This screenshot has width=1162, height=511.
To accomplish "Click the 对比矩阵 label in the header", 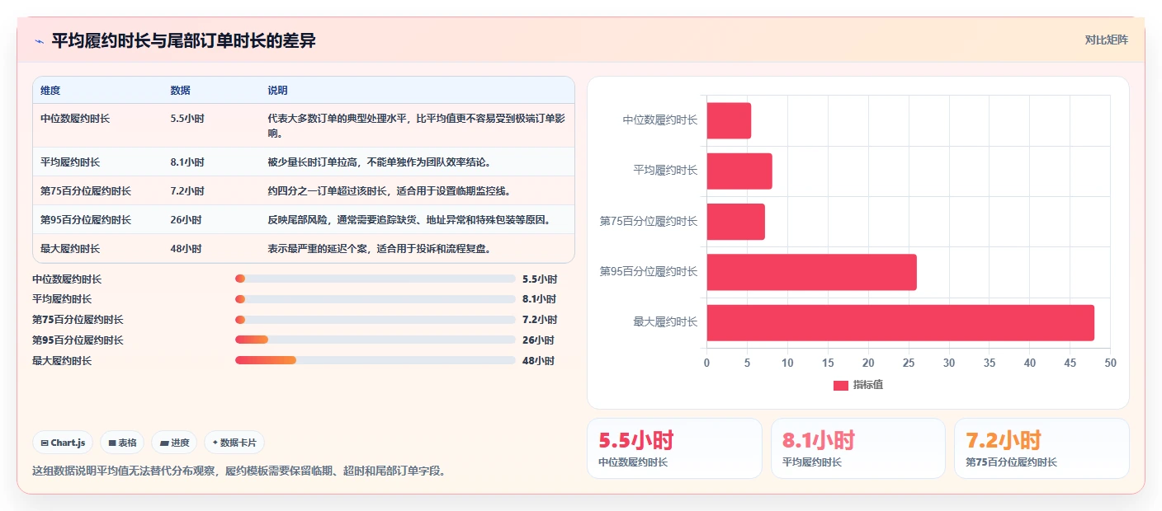I will 1106,40.
